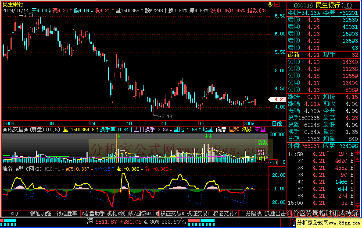
Task: Open the 权证交易F tab
Action: 225,214
